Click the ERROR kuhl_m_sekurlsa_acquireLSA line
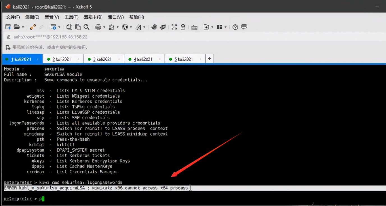This screenshot has height=206, width=386. (x=96, y=188)
